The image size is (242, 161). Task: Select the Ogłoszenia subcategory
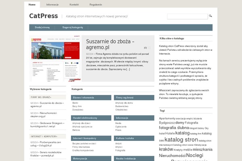point(121,127)
